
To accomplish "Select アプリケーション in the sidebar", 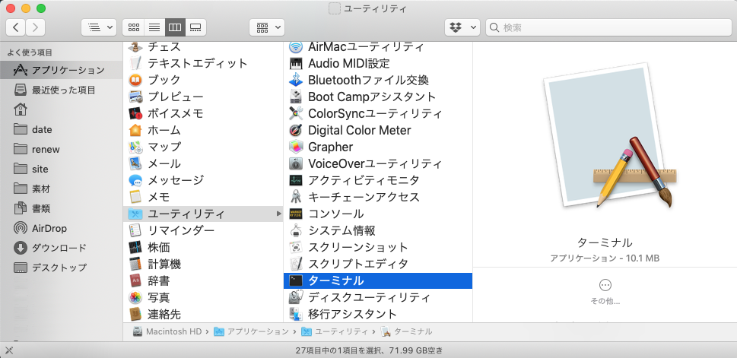I will [61, 71].
